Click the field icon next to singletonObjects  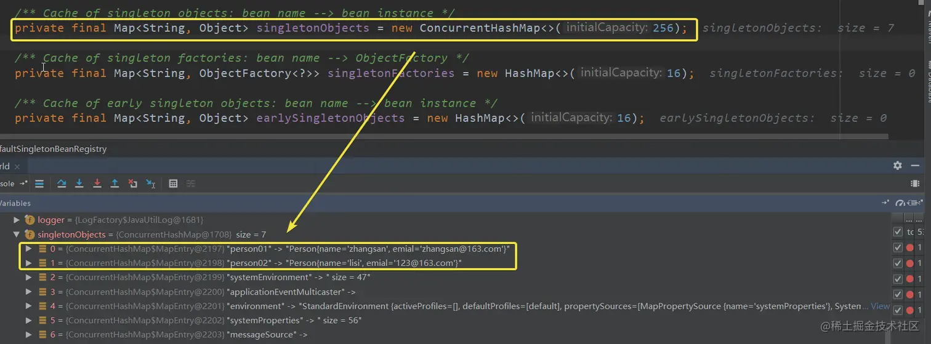pos(30,234)
